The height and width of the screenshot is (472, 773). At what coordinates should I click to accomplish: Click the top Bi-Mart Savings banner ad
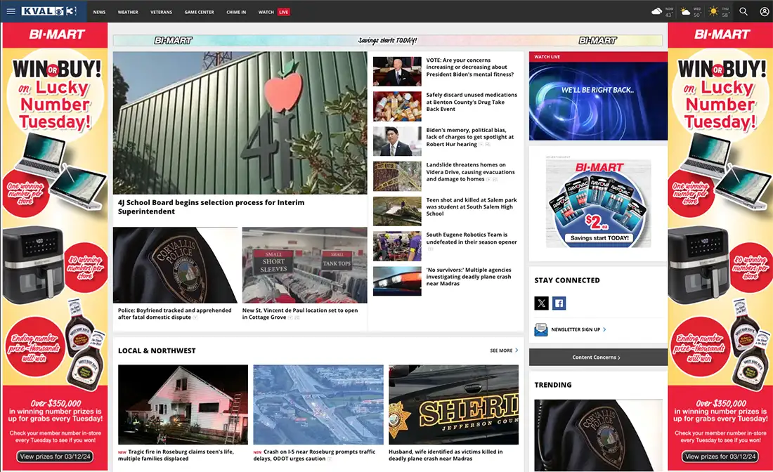point(387,41)
